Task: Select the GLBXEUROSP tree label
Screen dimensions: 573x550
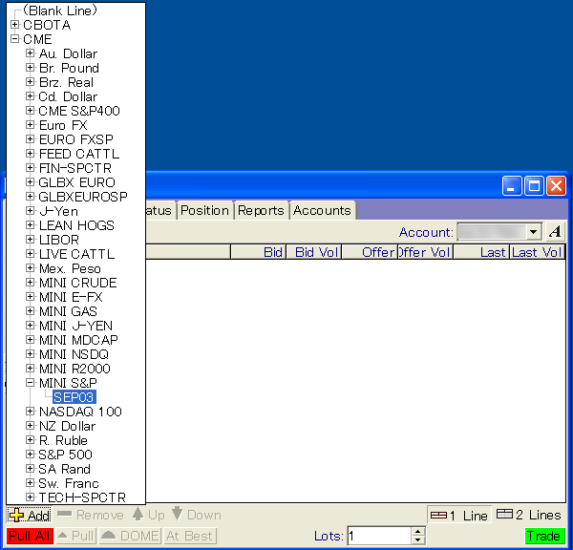Action: (x=83, y=197)
